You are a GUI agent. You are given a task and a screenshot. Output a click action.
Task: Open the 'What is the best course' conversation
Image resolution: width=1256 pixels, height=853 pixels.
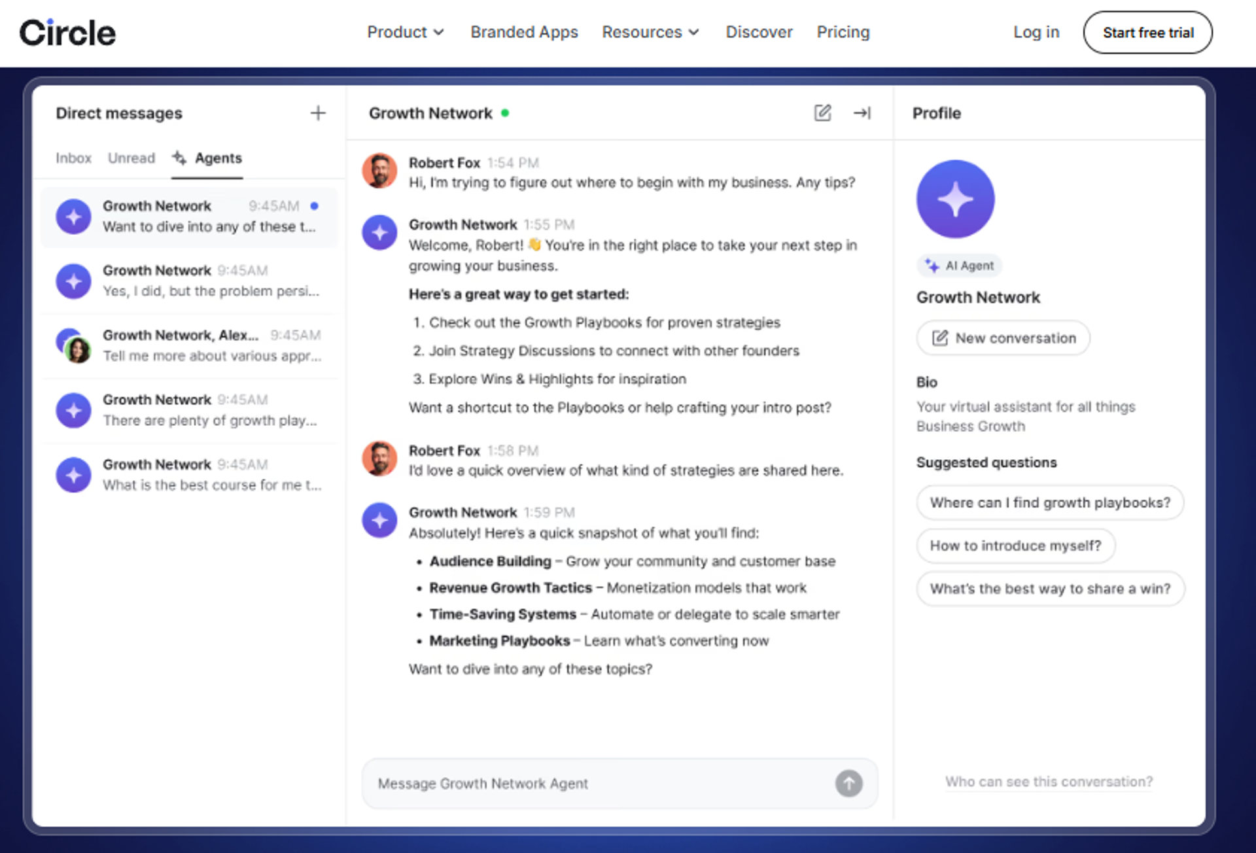coord(188,475)
